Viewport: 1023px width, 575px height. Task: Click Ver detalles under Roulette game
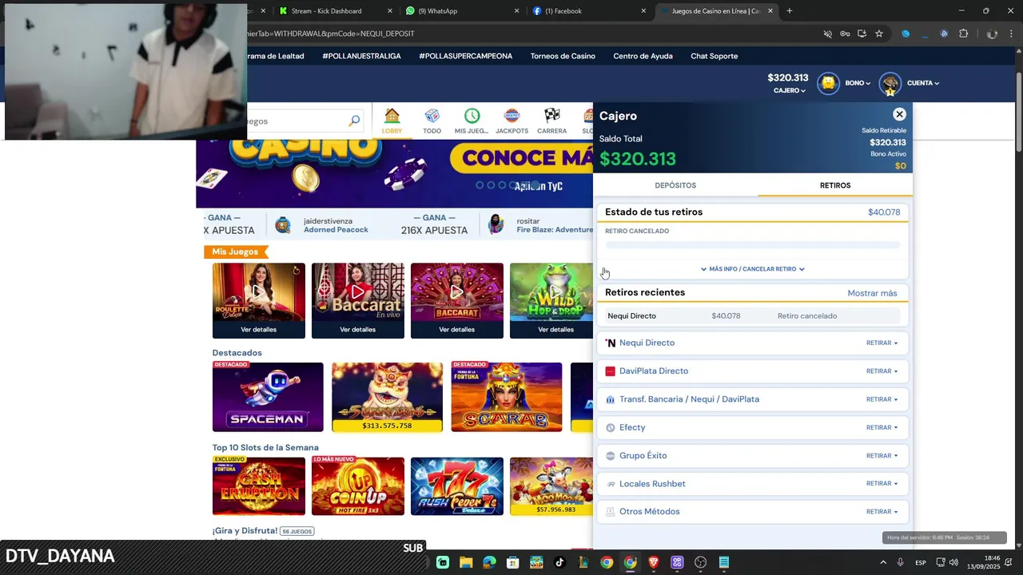258,329
